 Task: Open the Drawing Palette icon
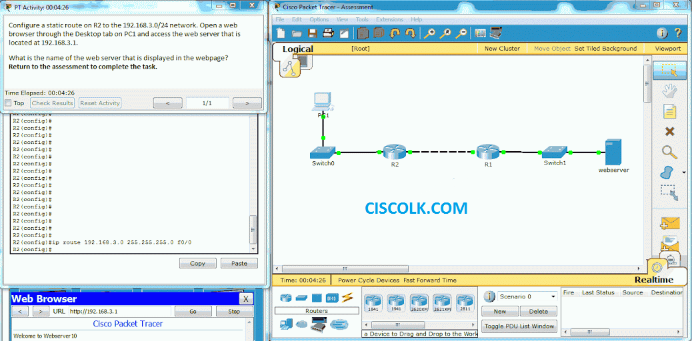click(x=480, y=33)
